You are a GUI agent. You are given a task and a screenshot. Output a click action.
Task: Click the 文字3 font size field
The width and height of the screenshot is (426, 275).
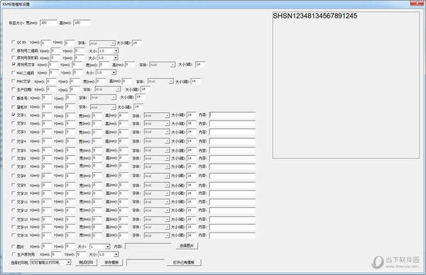[x=192, y=132]
